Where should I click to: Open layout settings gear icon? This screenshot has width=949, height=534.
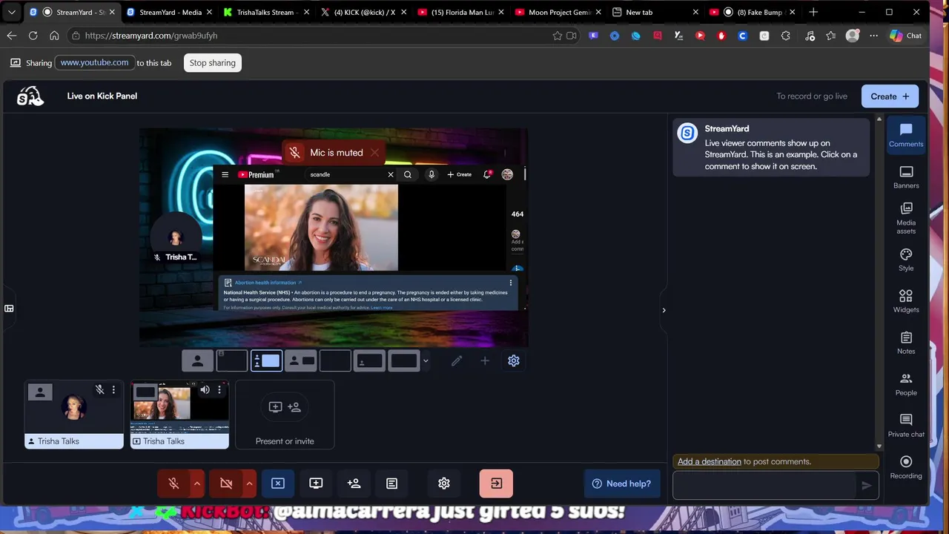[x=514, y=361]
